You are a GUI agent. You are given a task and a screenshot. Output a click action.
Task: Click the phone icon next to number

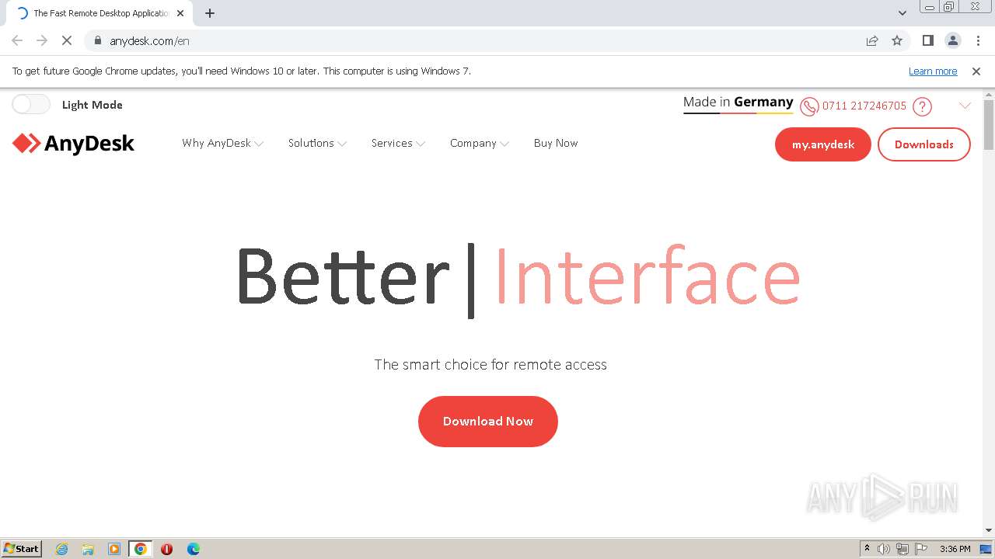click(x=809, y=106)
